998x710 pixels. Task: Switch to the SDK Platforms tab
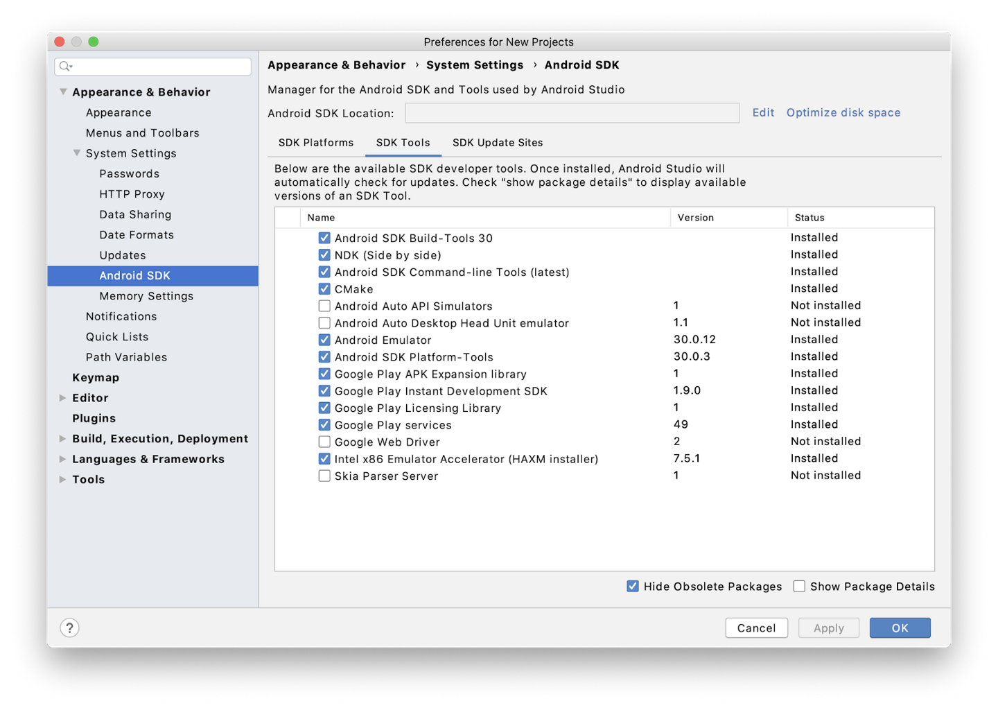pos(316,143)
